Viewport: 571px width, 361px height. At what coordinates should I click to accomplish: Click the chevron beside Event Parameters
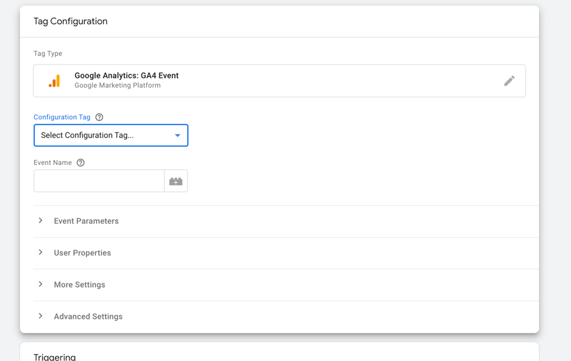click(40, 221)
